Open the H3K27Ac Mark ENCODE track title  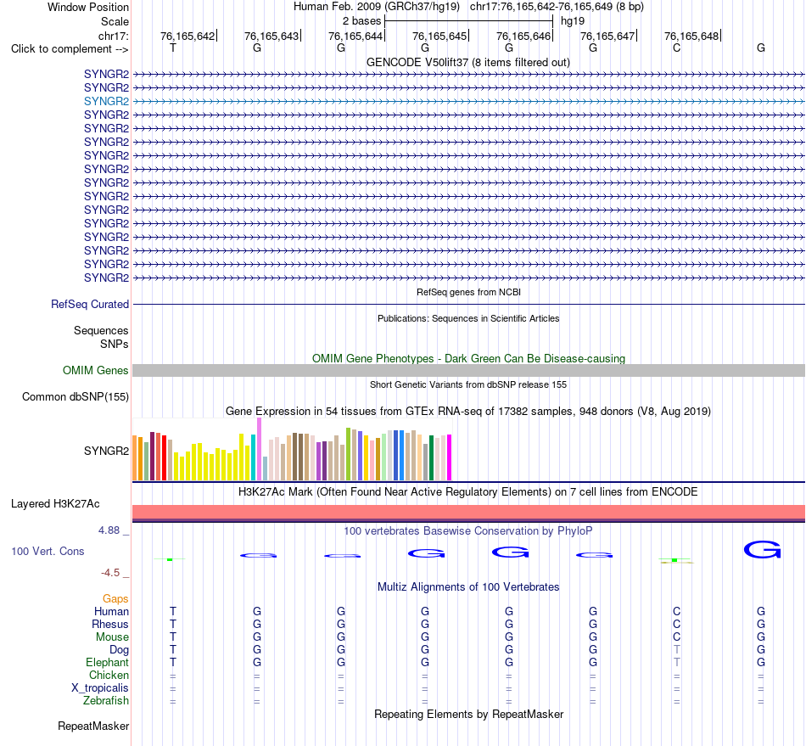click(468, 492)
